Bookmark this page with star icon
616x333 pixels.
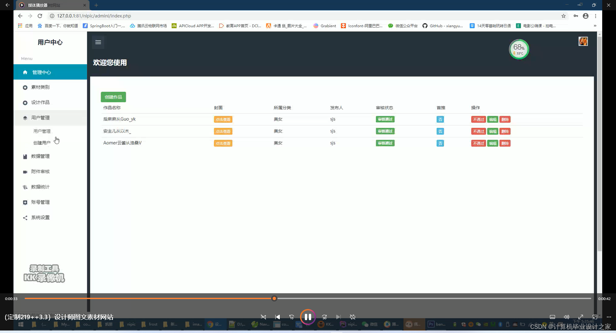563,16
